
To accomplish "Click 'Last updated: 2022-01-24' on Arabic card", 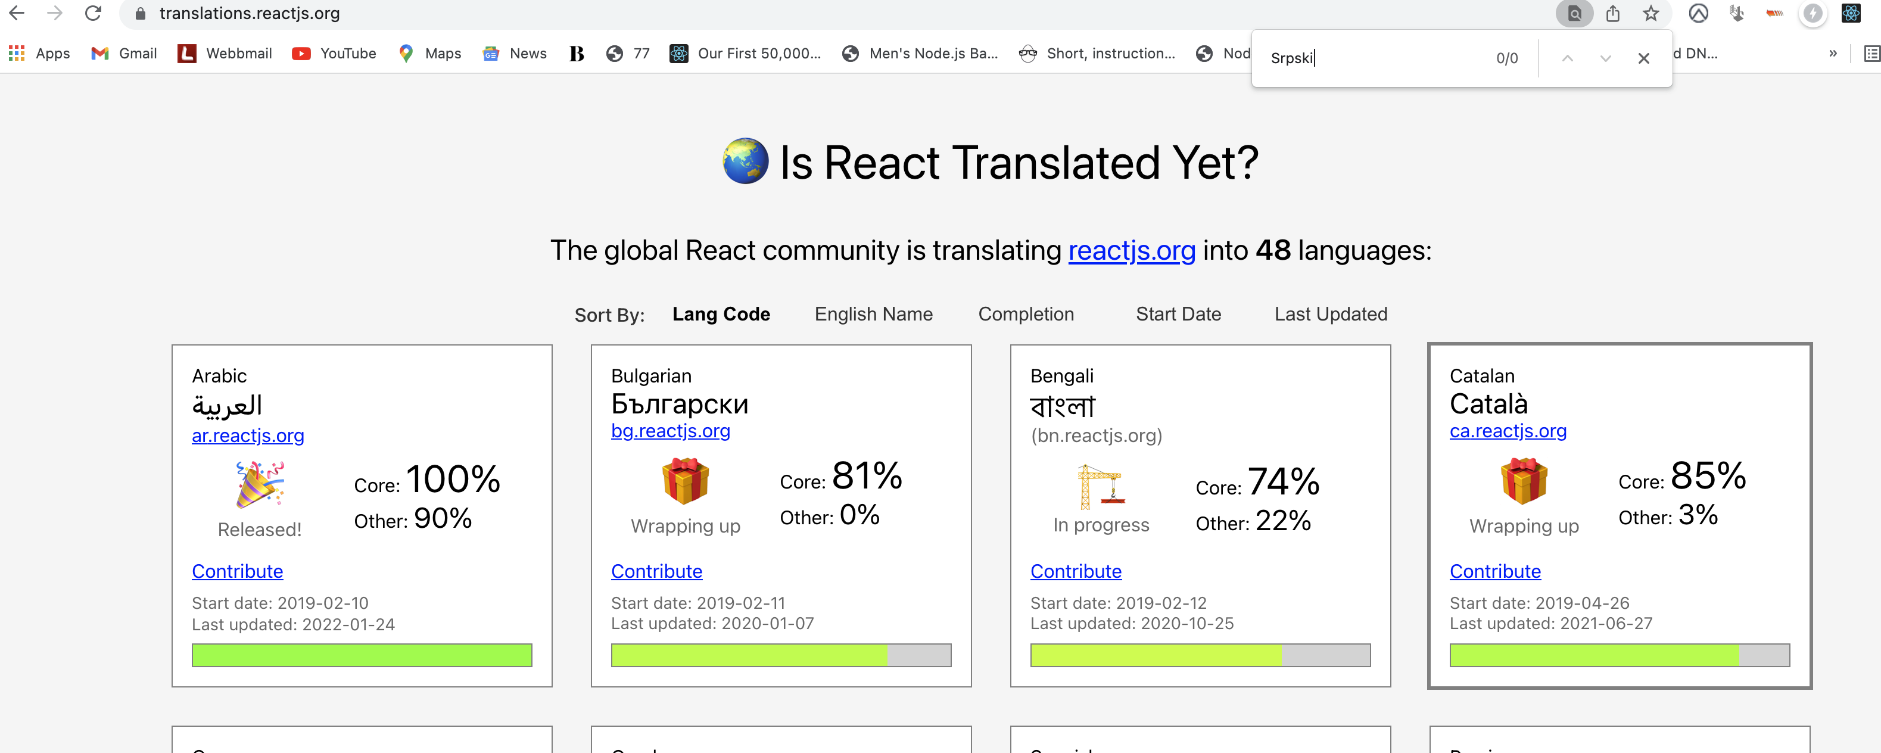I will tap(293, 625).
